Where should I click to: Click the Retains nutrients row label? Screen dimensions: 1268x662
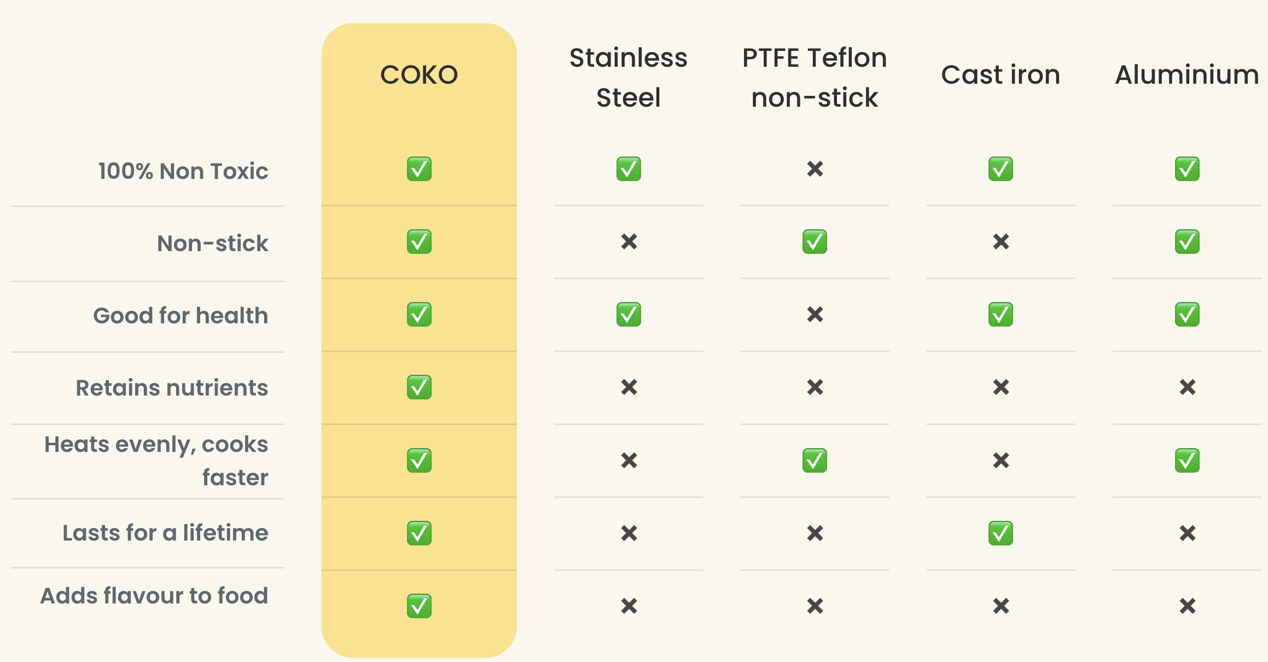(x=172, y=388)
